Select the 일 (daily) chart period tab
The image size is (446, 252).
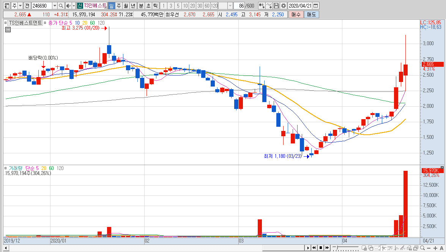click(x=111, y=6)
